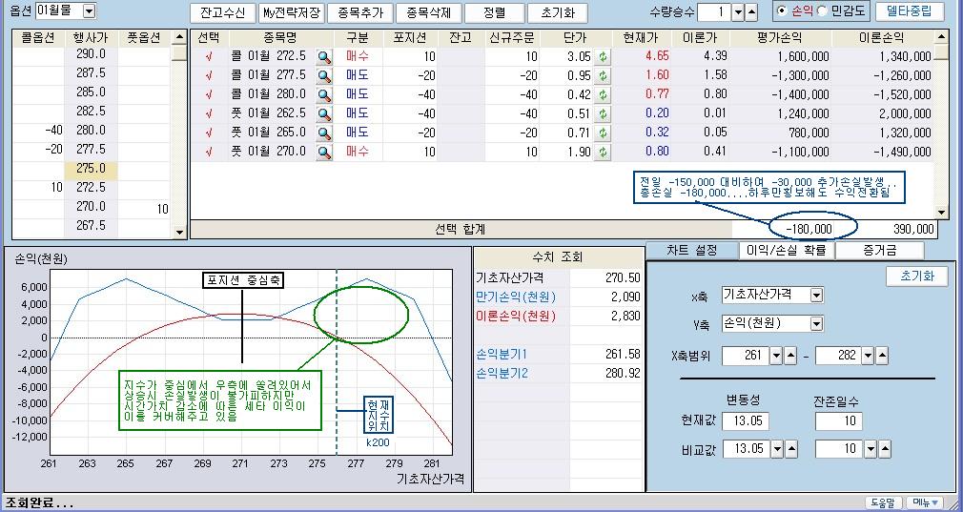Click magnifier icon for 콜 01월 280.0 row
This screenshot has height=512, width=963.
click(x=324, y=94)
